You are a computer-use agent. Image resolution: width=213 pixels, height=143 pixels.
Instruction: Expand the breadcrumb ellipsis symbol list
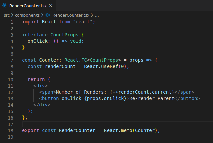click(97, 15)
